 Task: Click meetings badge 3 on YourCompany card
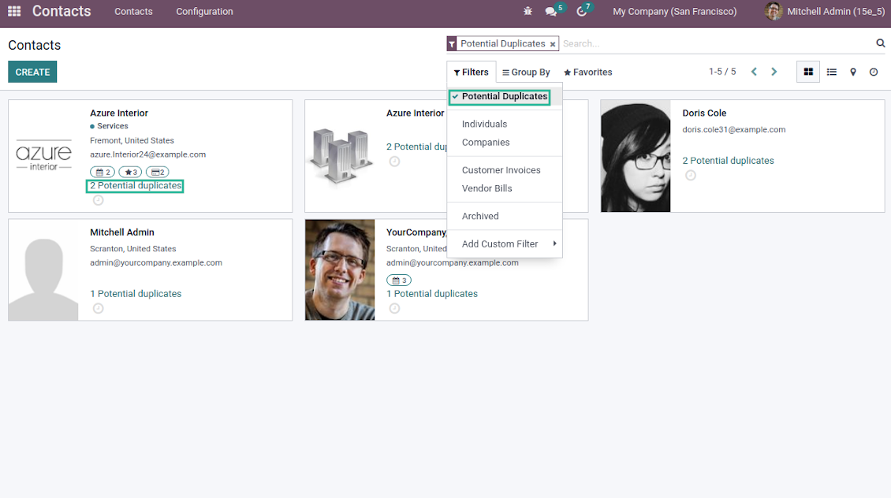tap(399, 280)
